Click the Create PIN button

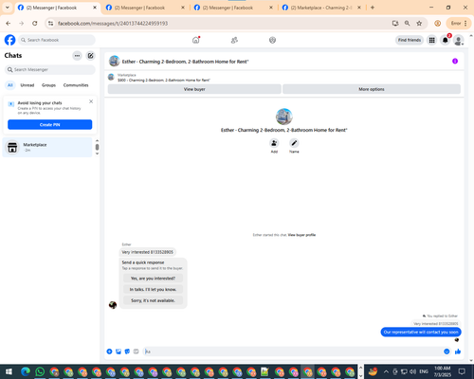(x=50, y=125)
